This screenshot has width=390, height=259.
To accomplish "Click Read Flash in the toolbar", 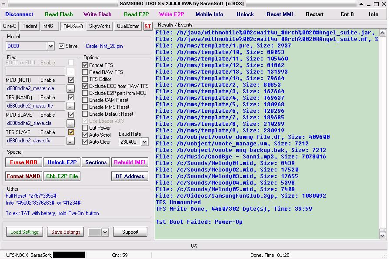I will [59, 14].
